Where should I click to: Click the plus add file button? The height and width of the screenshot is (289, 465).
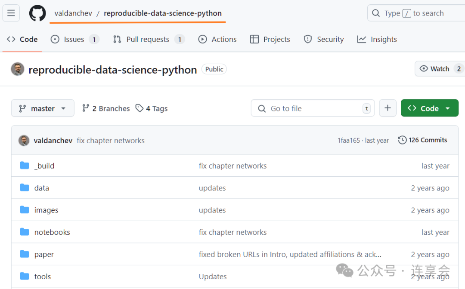[x=387, y=108]
